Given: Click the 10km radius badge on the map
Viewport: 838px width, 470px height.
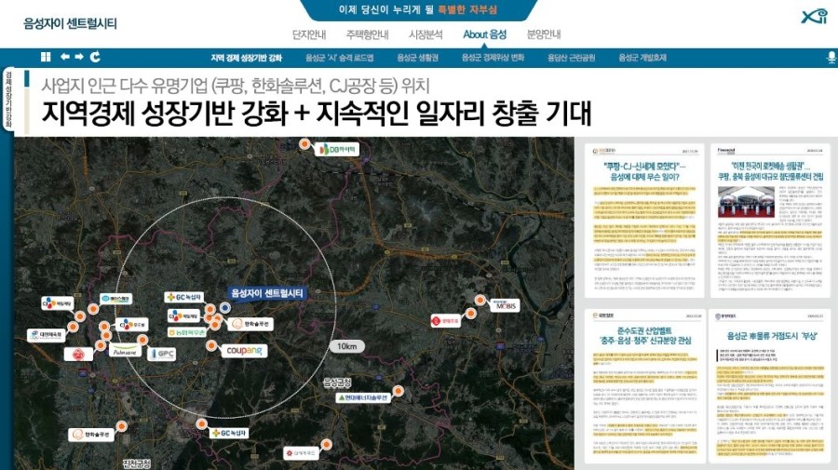Looking at the screenshot, I should 347,346.
